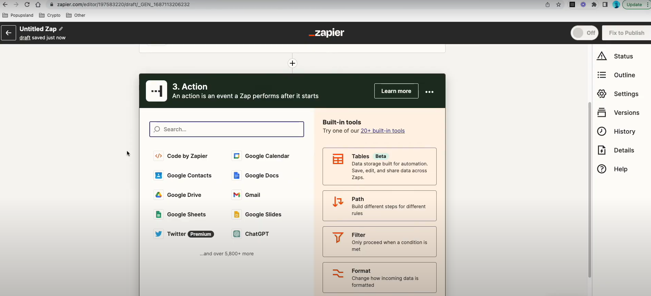Go back with the arrow button
651x296 pixels.
pyautogui.click(x=9, y=33)
